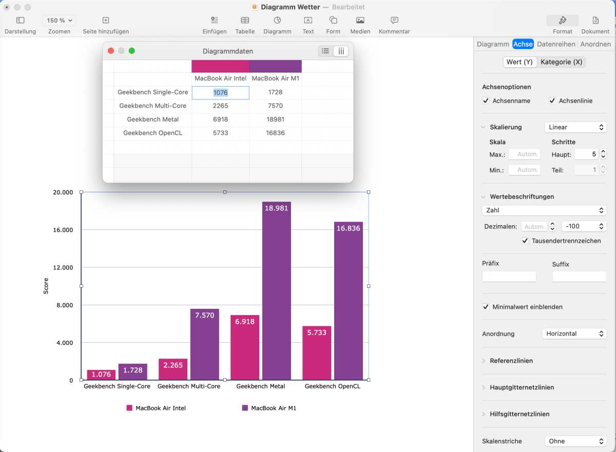Open the Diagramm toolbar icon
This screenshot has height=452, width=616.
click(x=277, y=21)
